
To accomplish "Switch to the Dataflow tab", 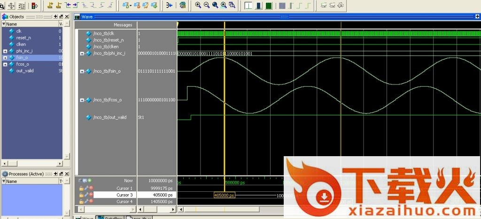I will (110, 218).
